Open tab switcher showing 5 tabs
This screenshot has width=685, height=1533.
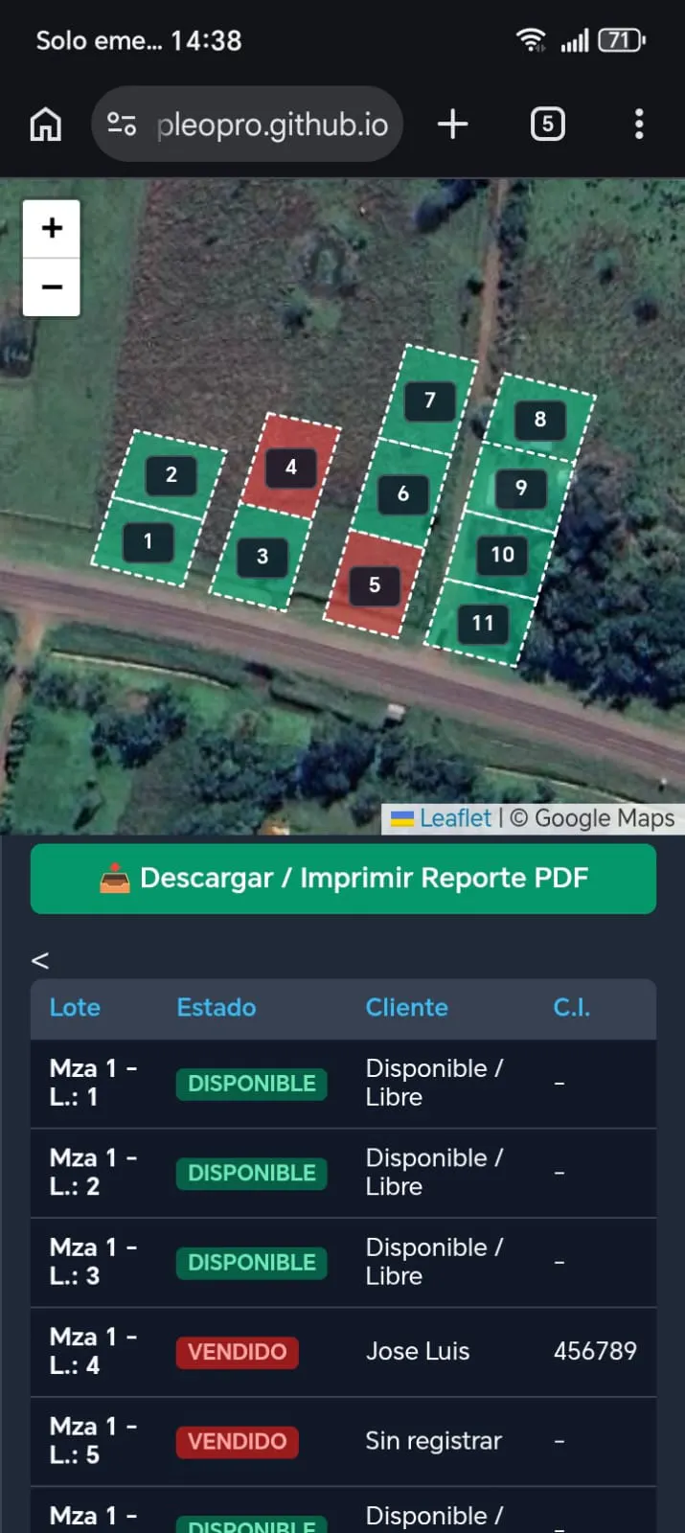(x=547, y=124)
